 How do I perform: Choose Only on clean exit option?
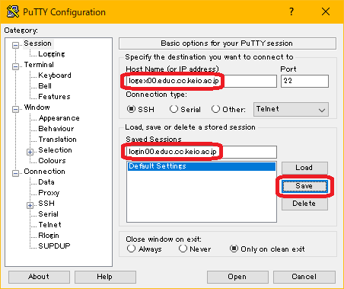(234, 249)
